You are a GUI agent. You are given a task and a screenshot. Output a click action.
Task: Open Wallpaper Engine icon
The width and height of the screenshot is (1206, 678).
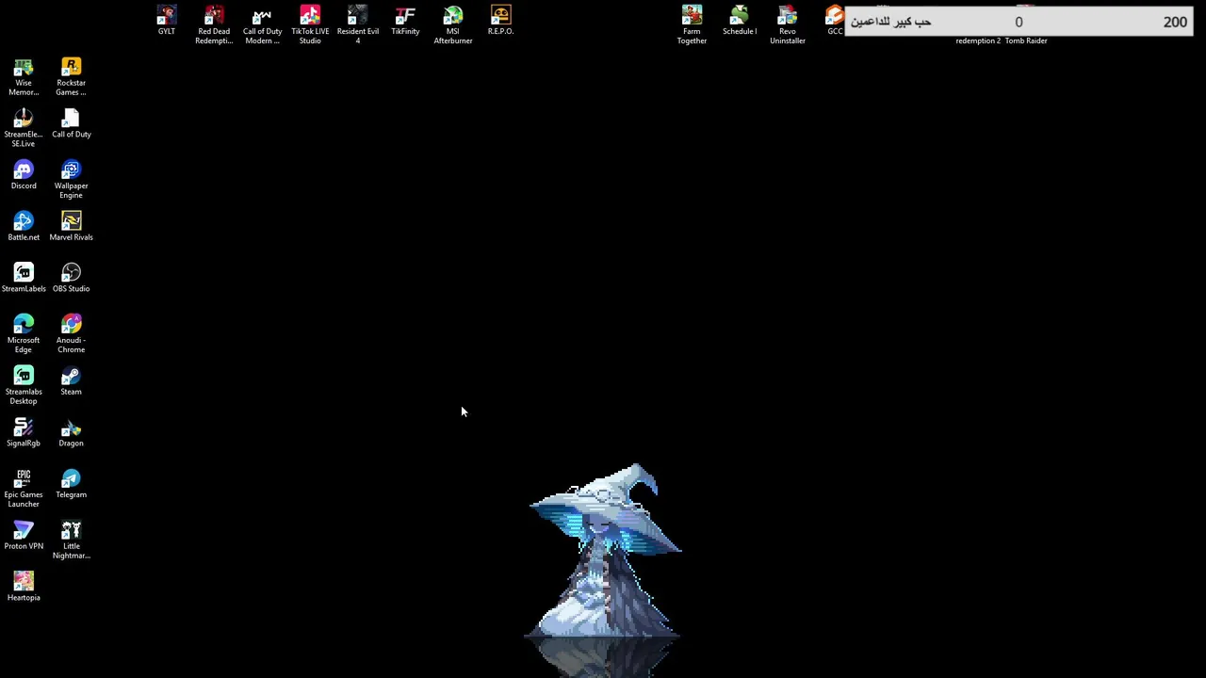(71, 180)
